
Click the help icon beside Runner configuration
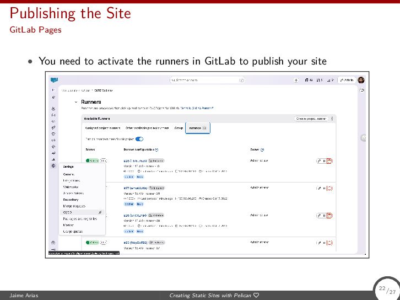156,150
